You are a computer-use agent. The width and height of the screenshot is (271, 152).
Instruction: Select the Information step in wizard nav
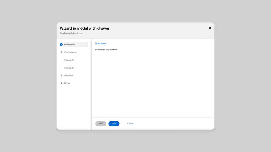(69, 45)
